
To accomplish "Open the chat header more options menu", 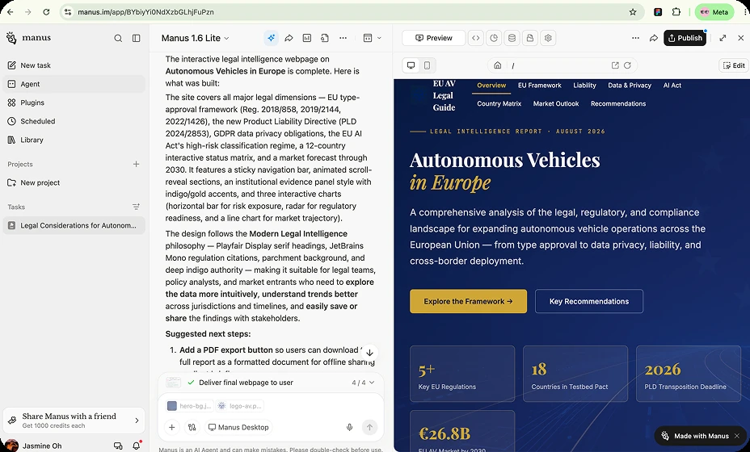I will (x=343, y=38).
